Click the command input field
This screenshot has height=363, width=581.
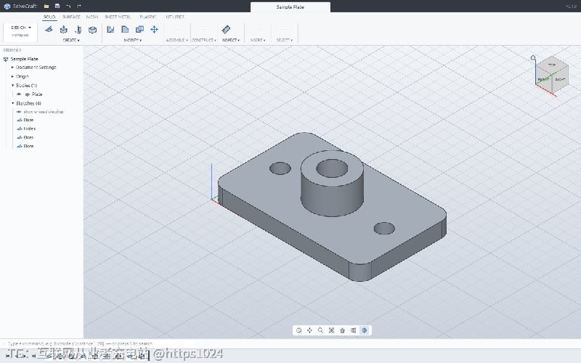290,343
